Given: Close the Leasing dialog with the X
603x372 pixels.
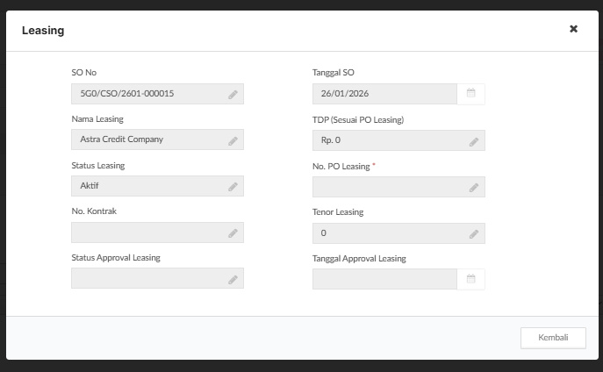Looking at the screenshot, I should [x=573, y=29].
